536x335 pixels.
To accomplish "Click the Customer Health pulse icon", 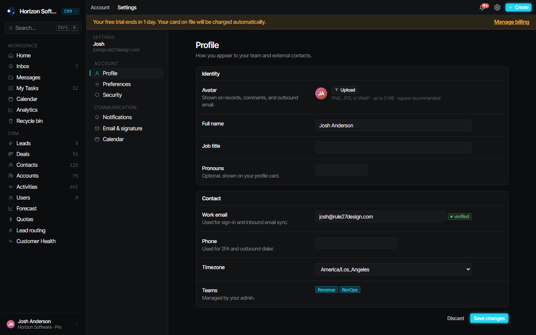I will 11,241.
